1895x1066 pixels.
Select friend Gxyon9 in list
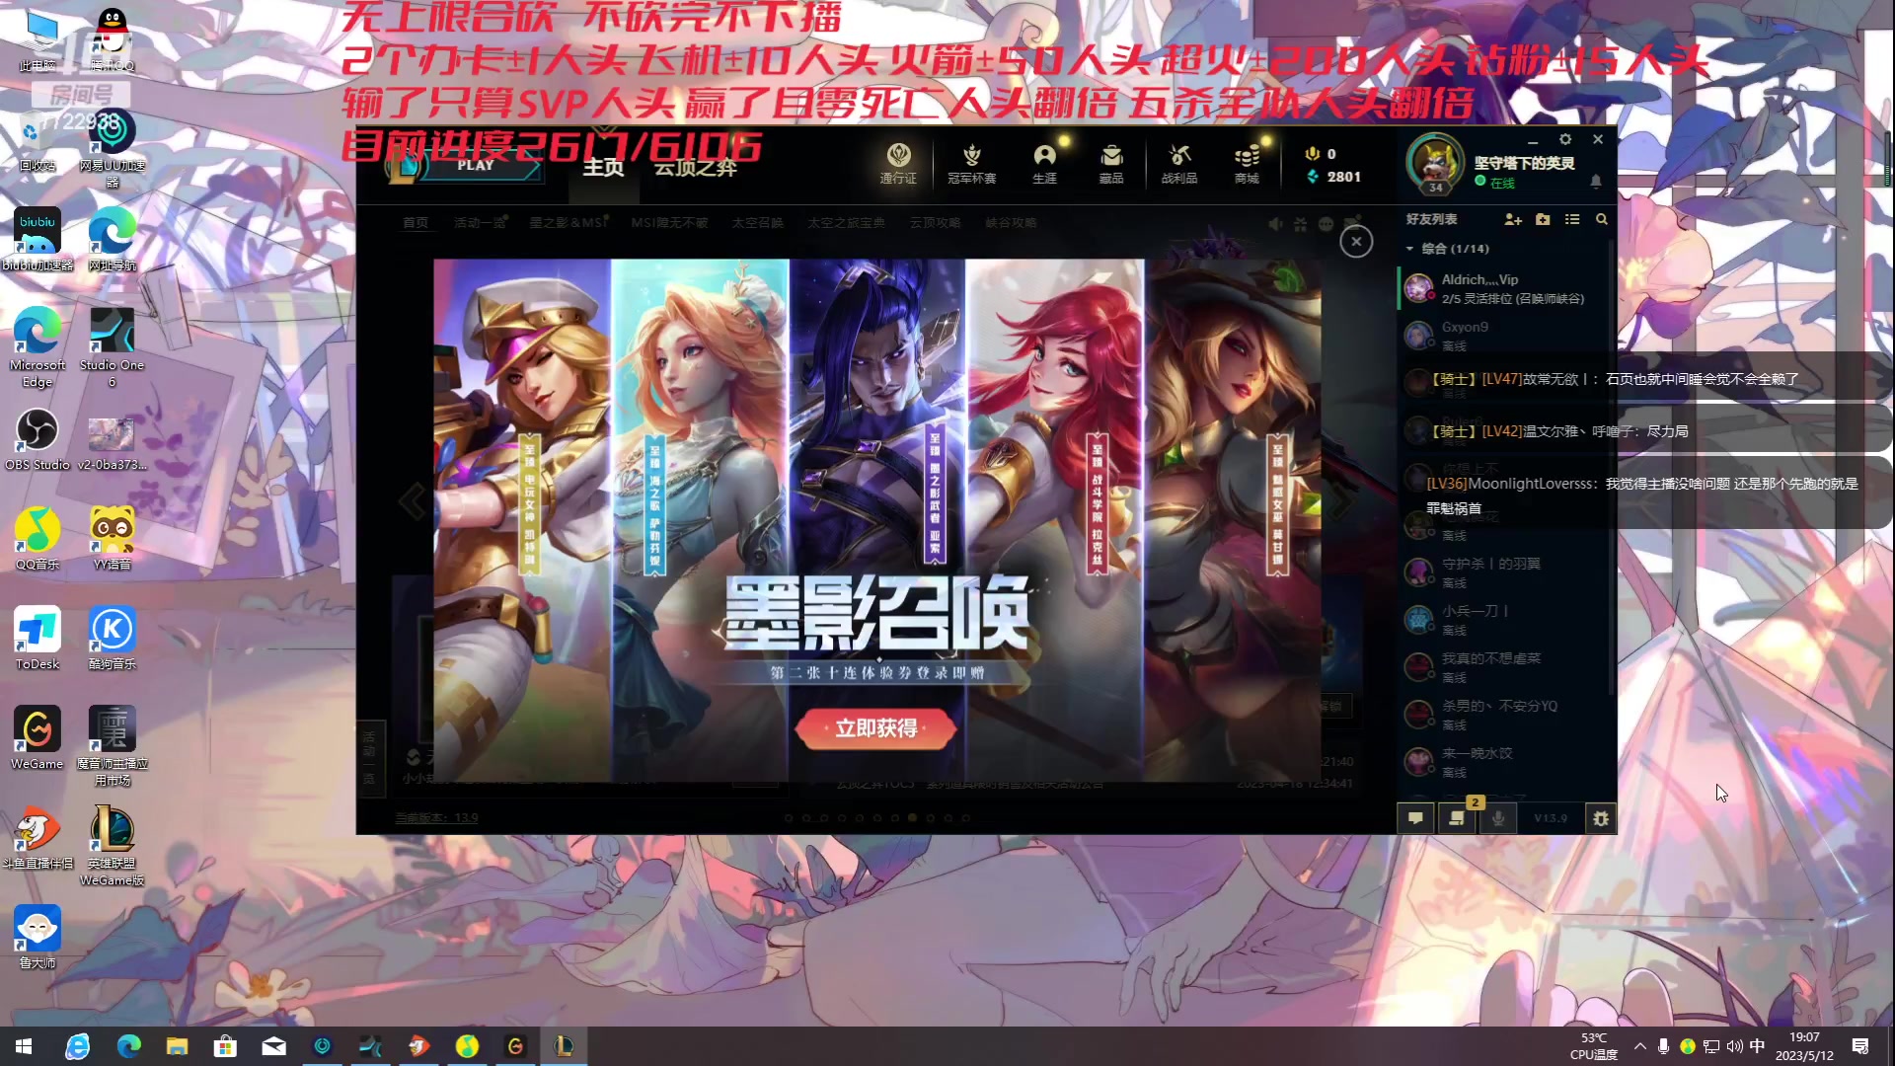click(1506, 336)
